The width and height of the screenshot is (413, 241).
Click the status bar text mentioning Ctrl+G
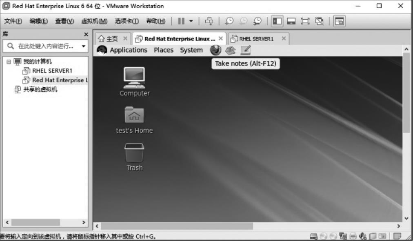coord(78,236)
